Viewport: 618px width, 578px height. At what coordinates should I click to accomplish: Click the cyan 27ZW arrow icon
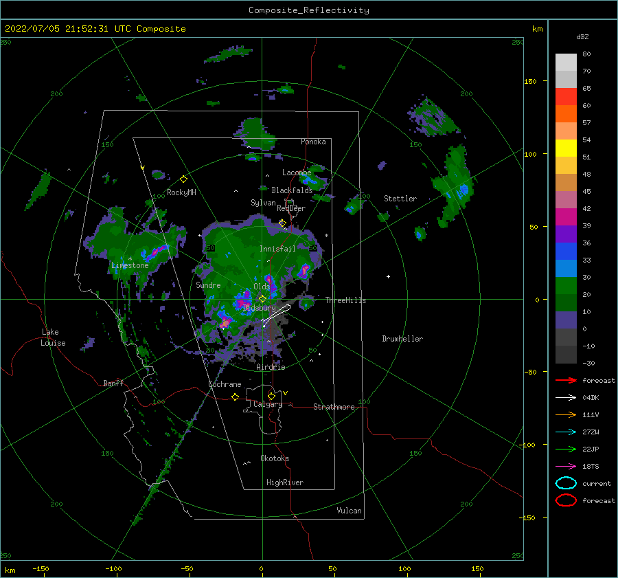(x=566, y=432)
